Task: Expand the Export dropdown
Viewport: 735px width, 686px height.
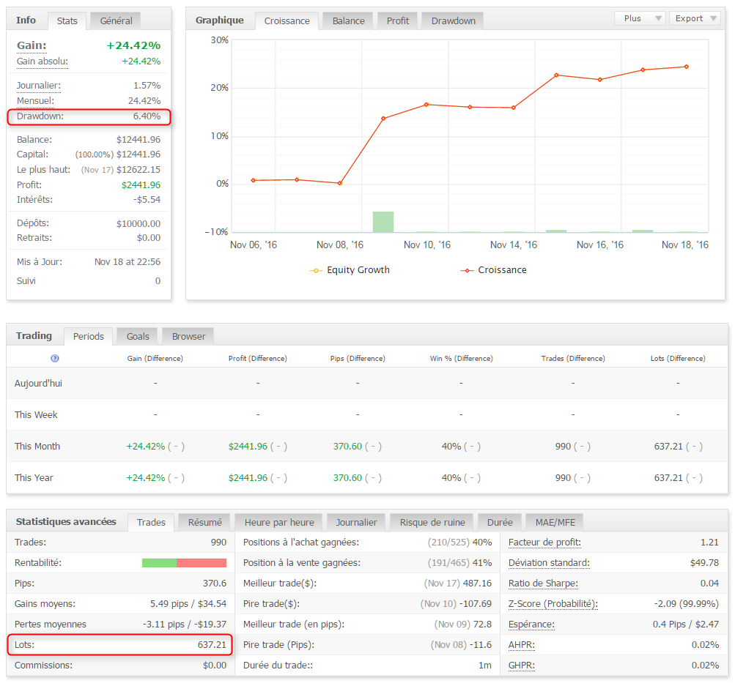Action: 694,18
